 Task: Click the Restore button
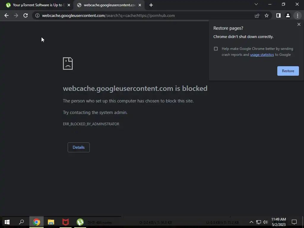(x=288, y=71)
